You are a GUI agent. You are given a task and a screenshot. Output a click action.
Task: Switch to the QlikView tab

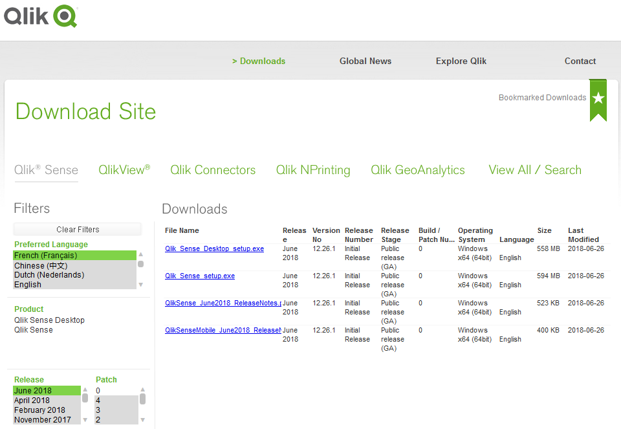click(x=124, y=170)
